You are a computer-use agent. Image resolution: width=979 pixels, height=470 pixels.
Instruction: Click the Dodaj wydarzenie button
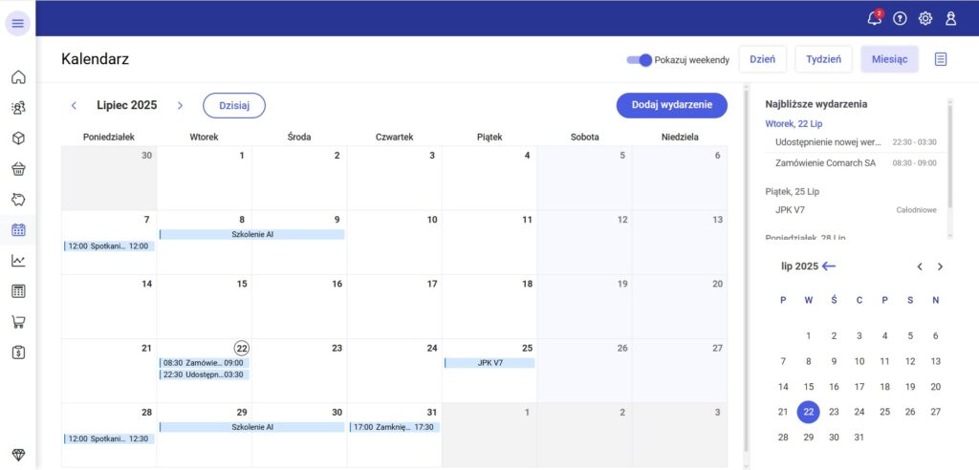click(x=671, y=105)
